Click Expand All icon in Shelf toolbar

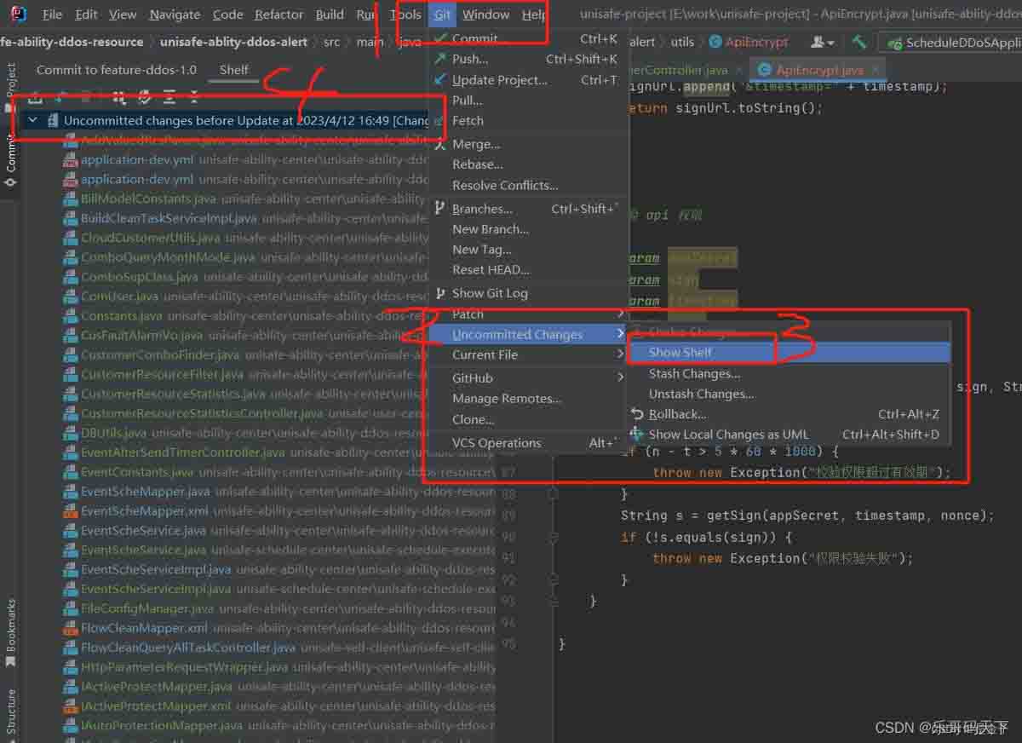click(169, 97)
